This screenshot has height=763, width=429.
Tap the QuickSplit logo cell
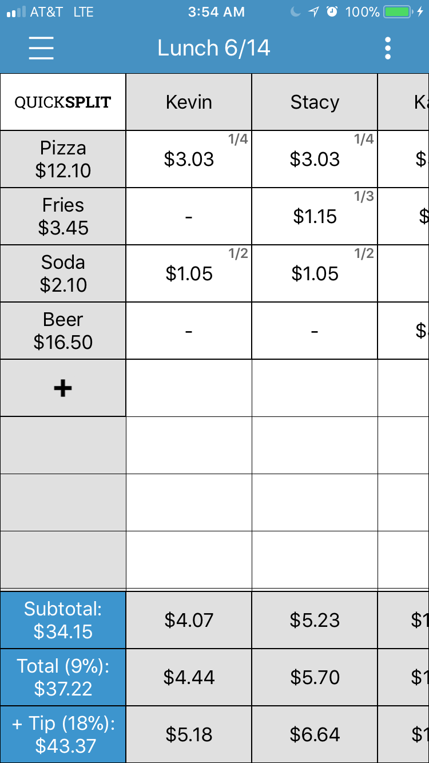[63, 102]
